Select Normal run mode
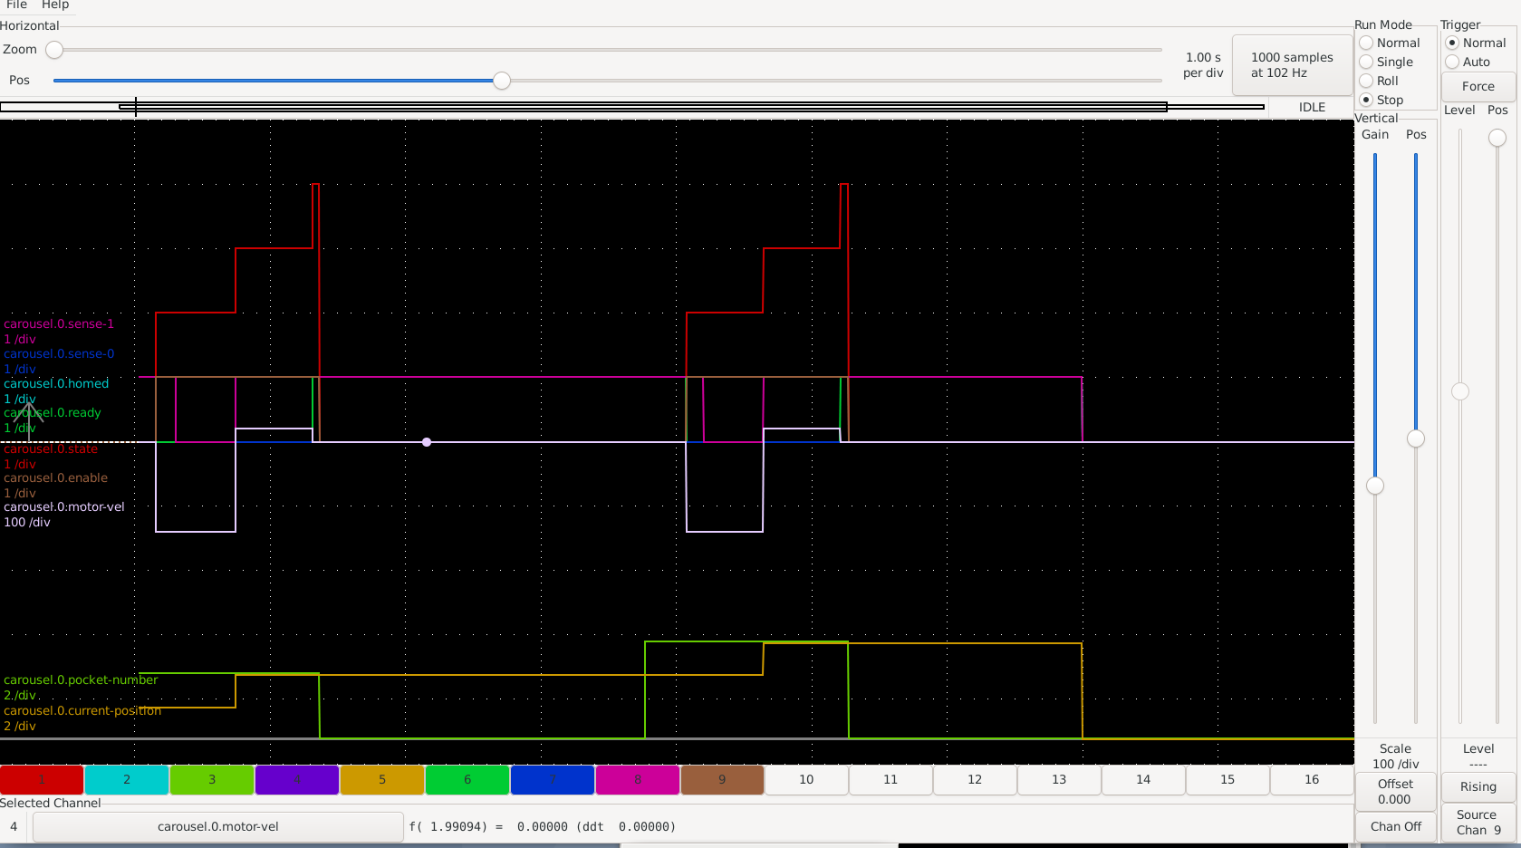This screenshot has width=1521, height=848. [1390, 43]
